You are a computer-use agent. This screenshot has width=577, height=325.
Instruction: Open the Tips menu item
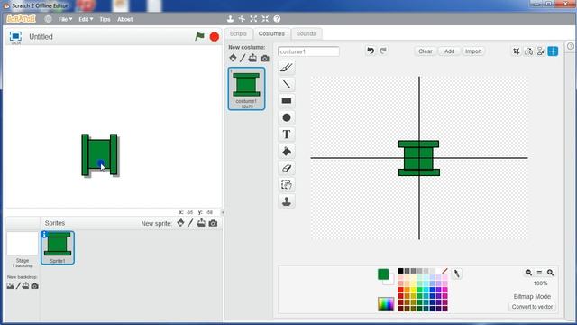[x=105, y=19]
